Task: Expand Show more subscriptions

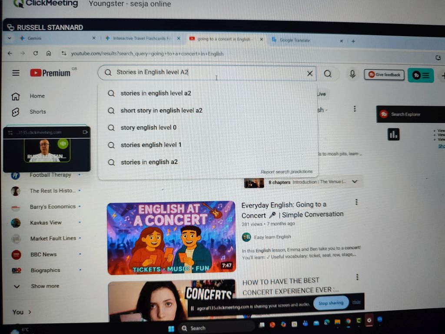Action: point(44,286)
